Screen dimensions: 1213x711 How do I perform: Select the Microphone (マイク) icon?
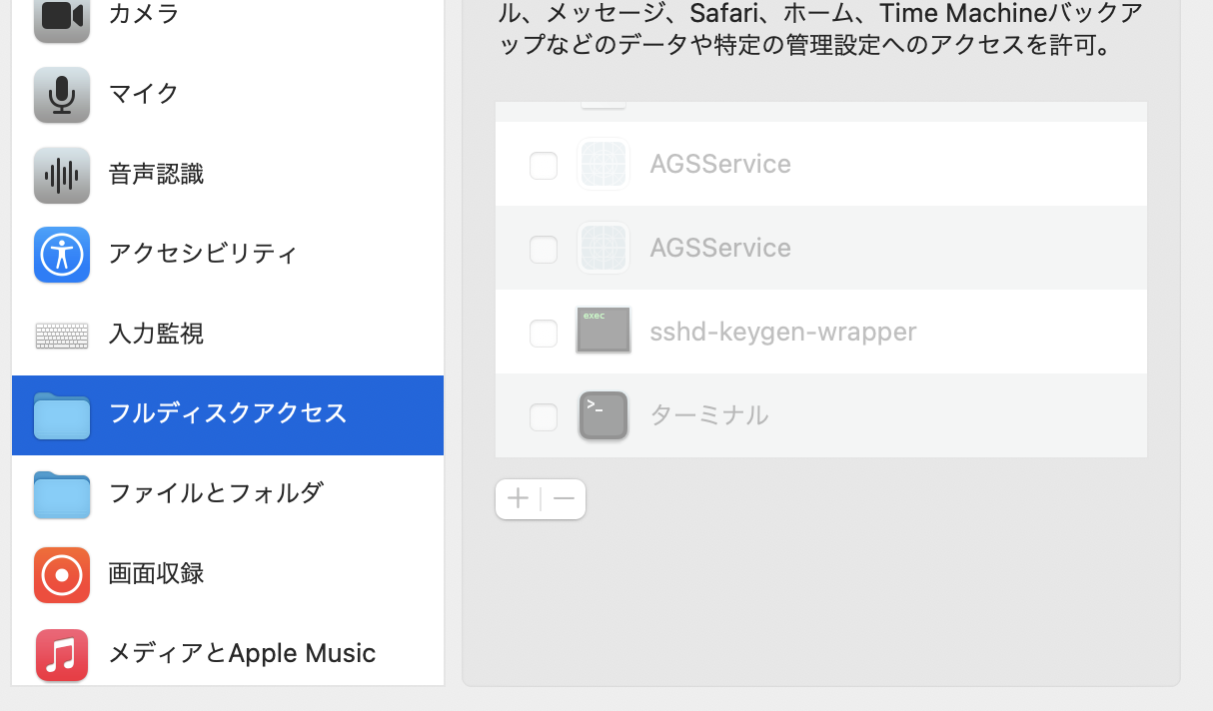62,95
